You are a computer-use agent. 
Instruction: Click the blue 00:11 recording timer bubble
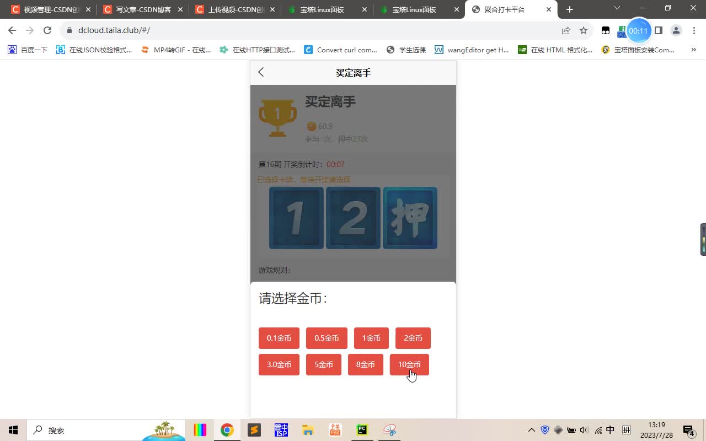pyautogui.click(x=638, y=31)
